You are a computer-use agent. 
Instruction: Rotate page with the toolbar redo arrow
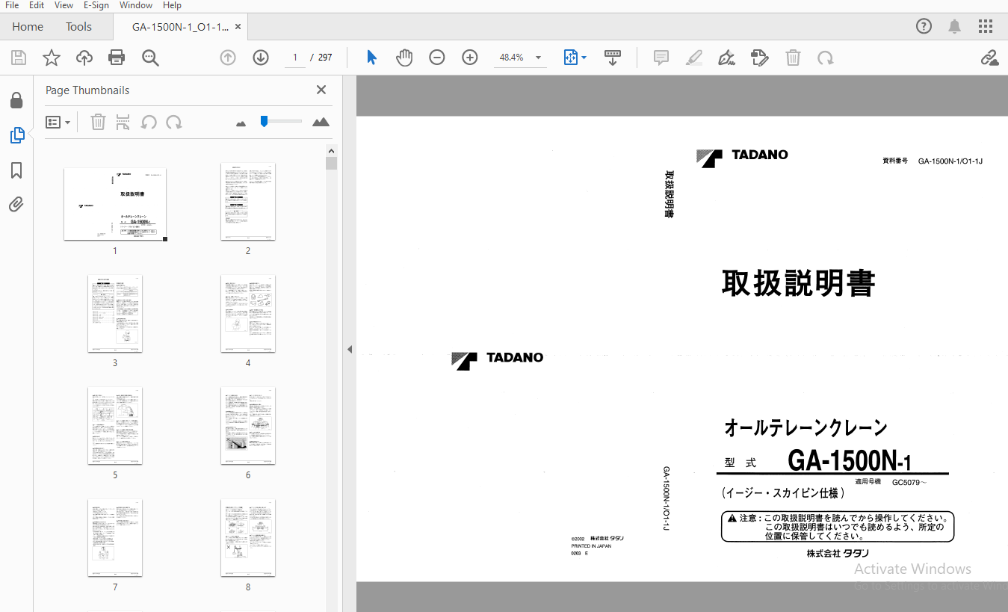click(826, 58)
